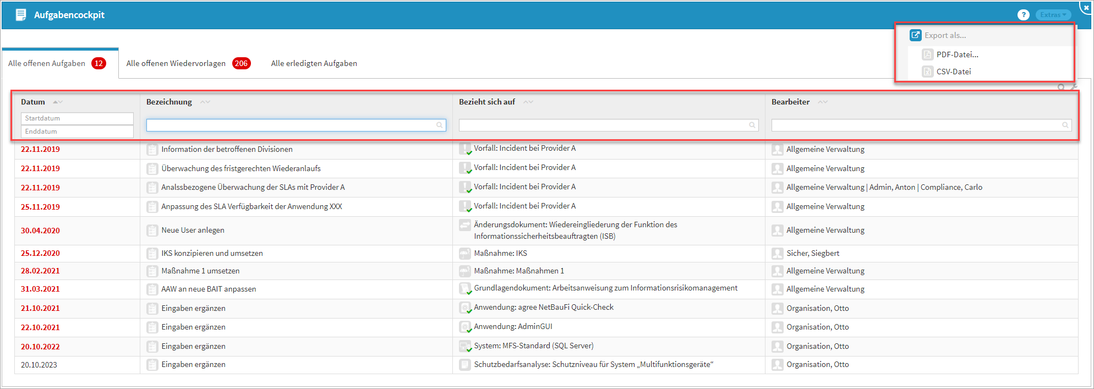Click search icon in Bearbeiter filter

point(1065,125)
